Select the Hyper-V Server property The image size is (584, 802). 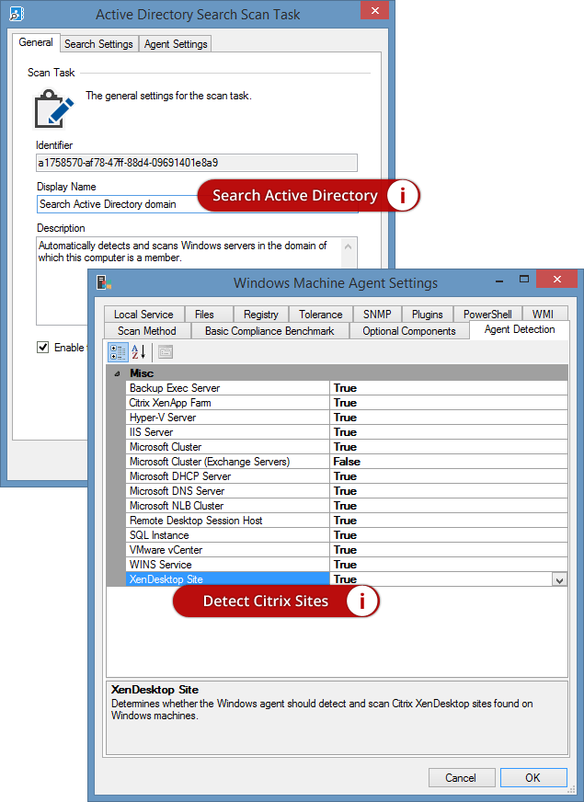click(x=227, y=418)
